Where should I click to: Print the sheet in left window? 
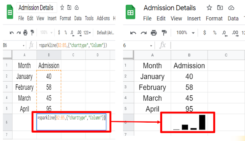coord(25,33)
